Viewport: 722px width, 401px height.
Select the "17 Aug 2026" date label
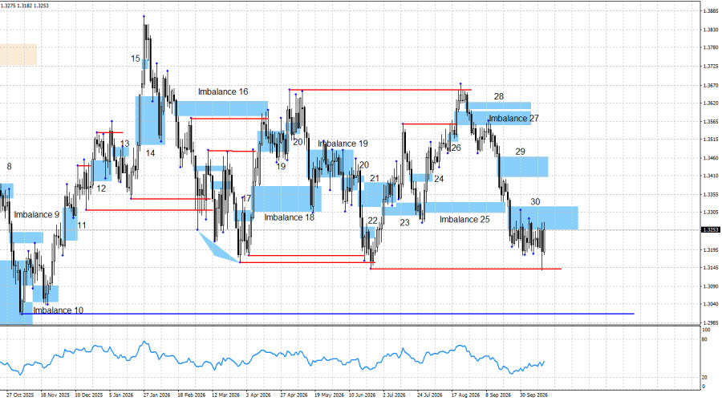[465, 395]
